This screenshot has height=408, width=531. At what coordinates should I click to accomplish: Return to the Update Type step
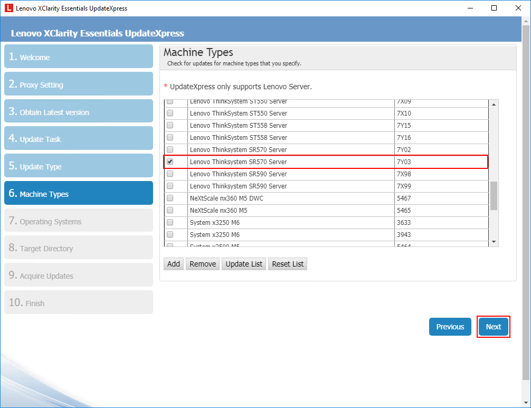point(79,166)
